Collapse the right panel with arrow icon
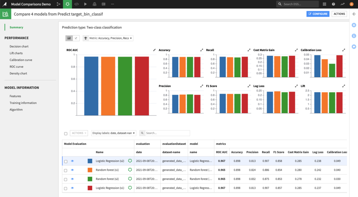This screenshot has height=197, width=358. click(x=354, y=14)
